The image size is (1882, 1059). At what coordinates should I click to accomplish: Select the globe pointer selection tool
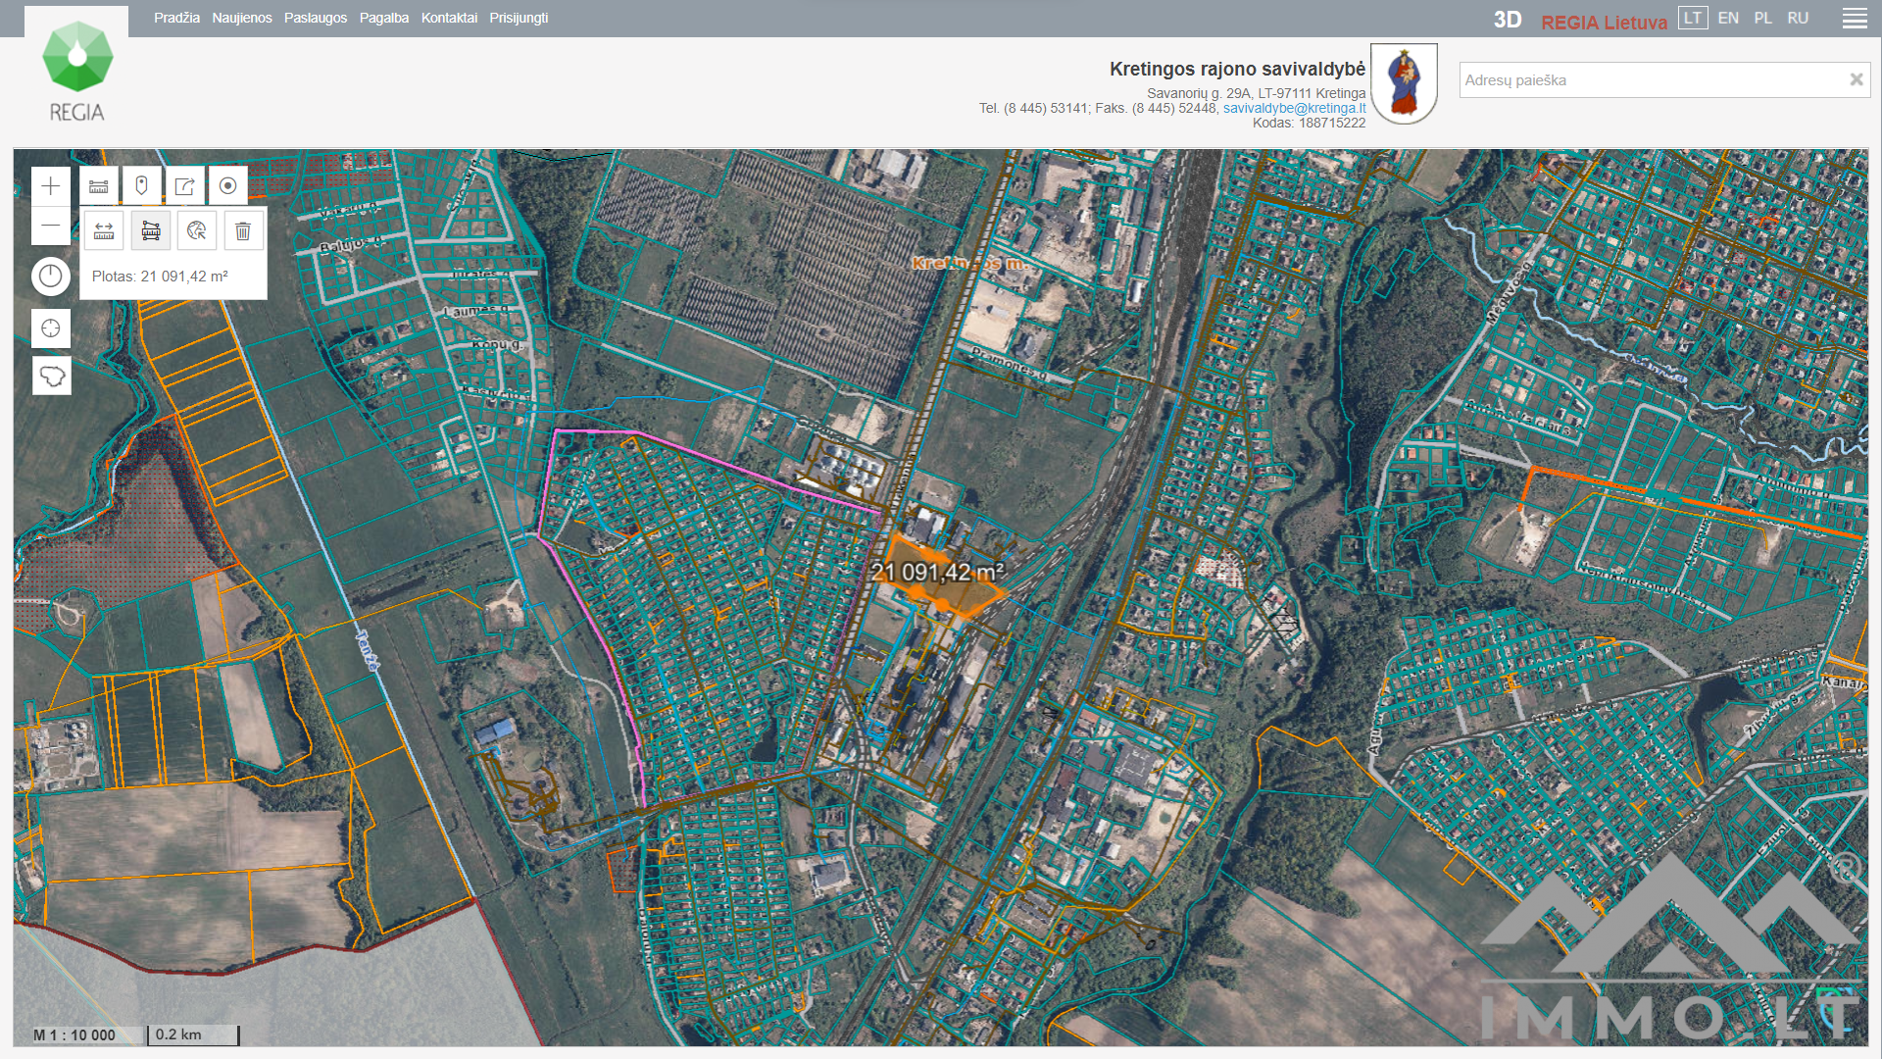[x=197, y=230]
